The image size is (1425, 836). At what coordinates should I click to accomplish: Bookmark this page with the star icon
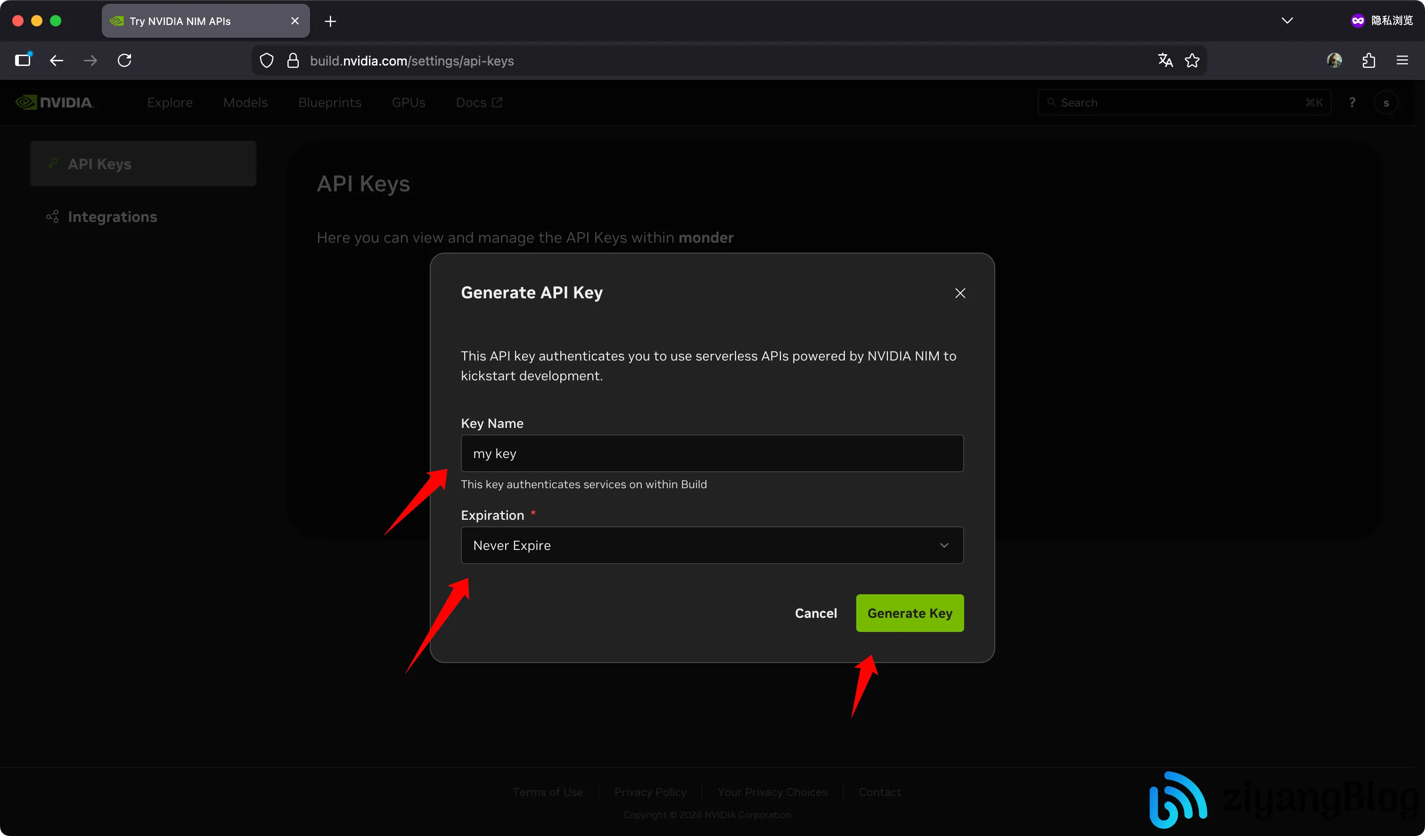coord(1193,60)
